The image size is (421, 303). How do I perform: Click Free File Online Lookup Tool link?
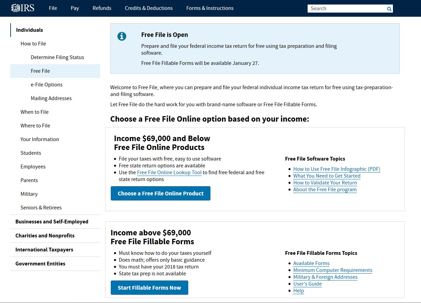169,173
